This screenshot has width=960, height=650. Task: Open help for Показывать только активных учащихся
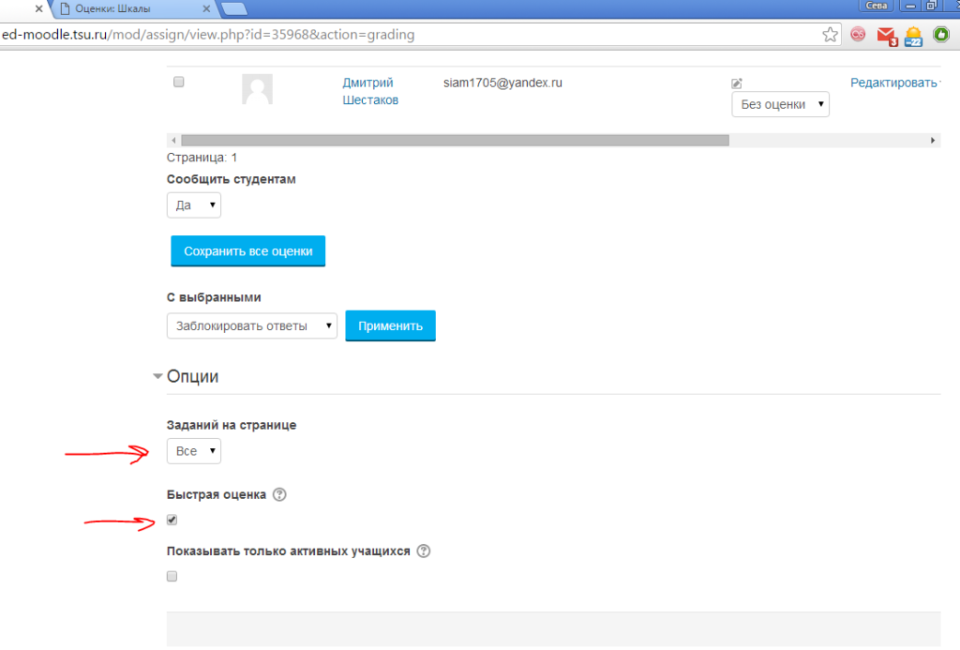[x=423, y=552]
